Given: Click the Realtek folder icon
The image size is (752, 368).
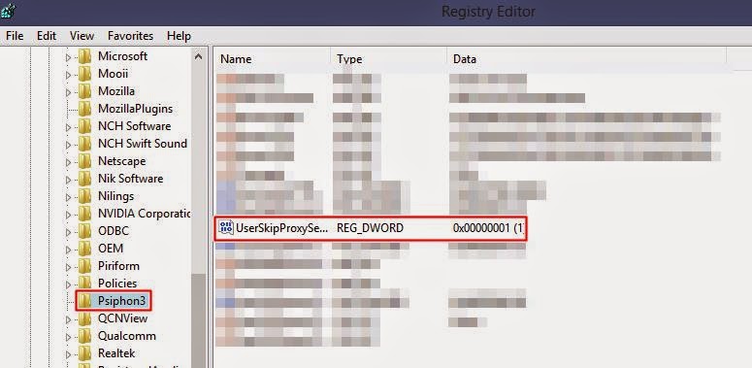Looking at the screenshot, I should 84,354.
